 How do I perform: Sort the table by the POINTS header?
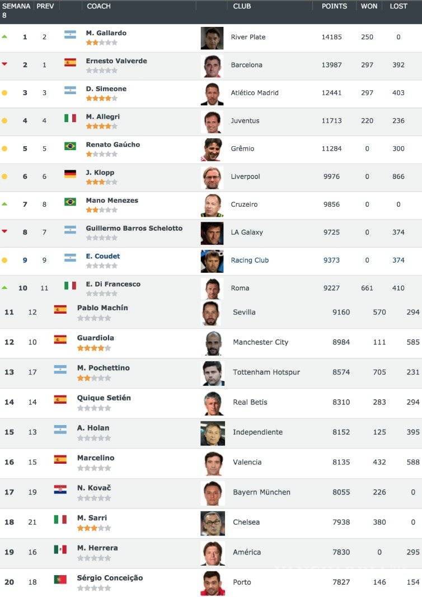point(334,6)
